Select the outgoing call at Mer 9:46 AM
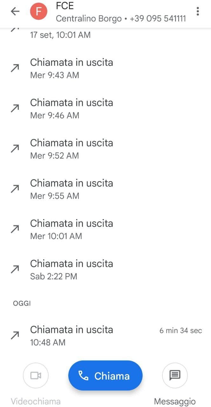 coord(71,108)
